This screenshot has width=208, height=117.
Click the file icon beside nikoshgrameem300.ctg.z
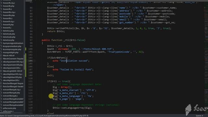[x=1, y=62]
